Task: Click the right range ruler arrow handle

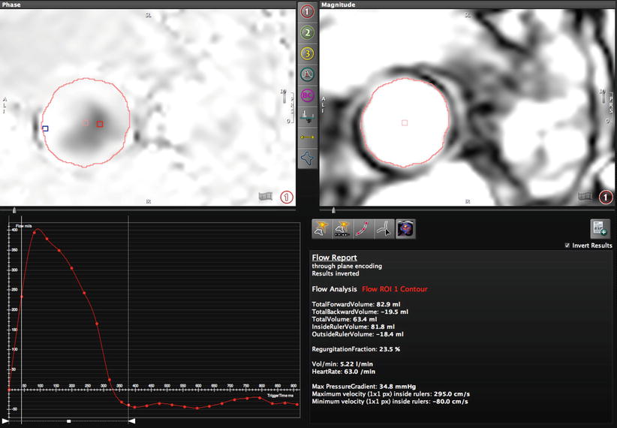Action: 131,422
